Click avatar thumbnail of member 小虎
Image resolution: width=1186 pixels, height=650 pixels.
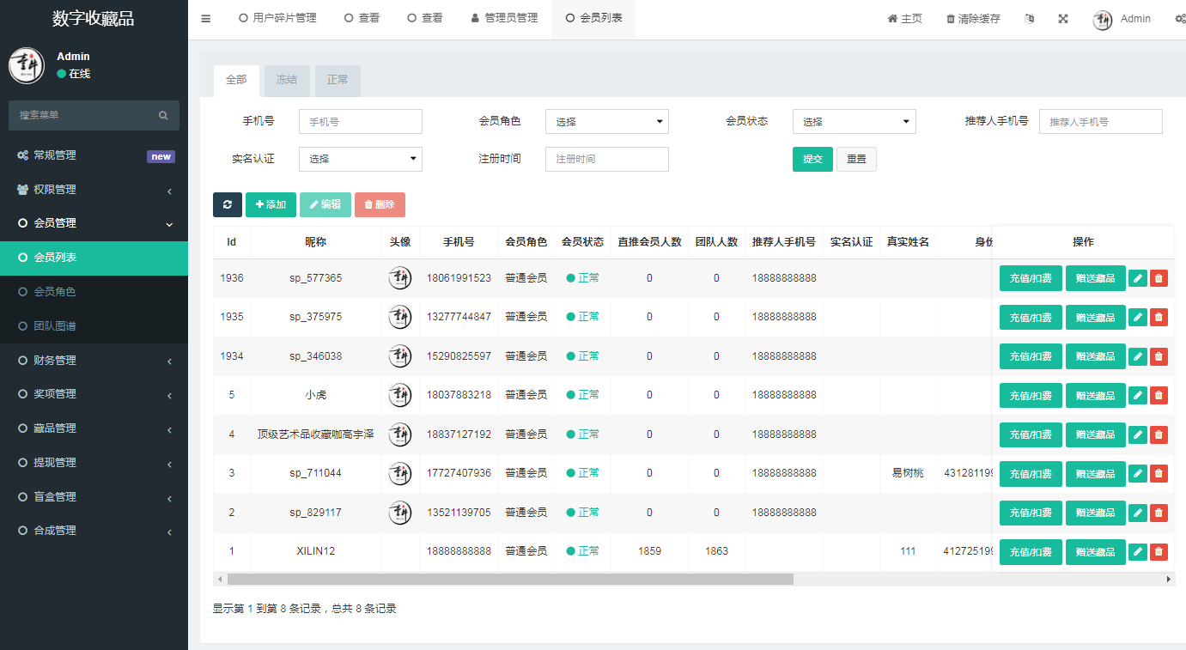click(399, 395)
